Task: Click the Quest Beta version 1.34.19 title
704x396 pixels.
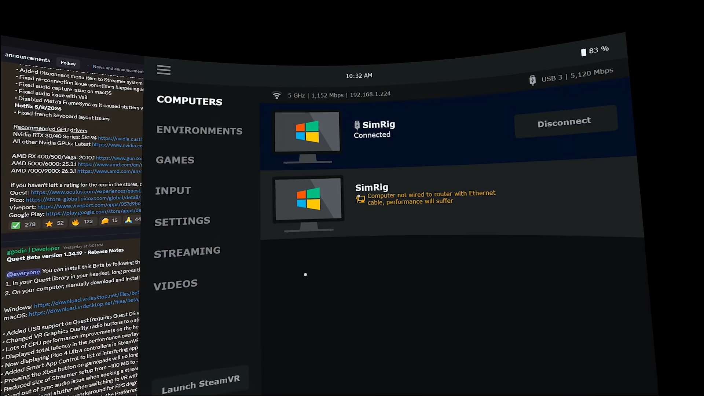Action: 65,254
